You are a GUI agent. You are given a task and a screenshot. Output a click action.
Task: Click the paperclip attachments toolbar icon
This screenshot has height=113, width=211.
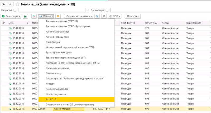104,16
